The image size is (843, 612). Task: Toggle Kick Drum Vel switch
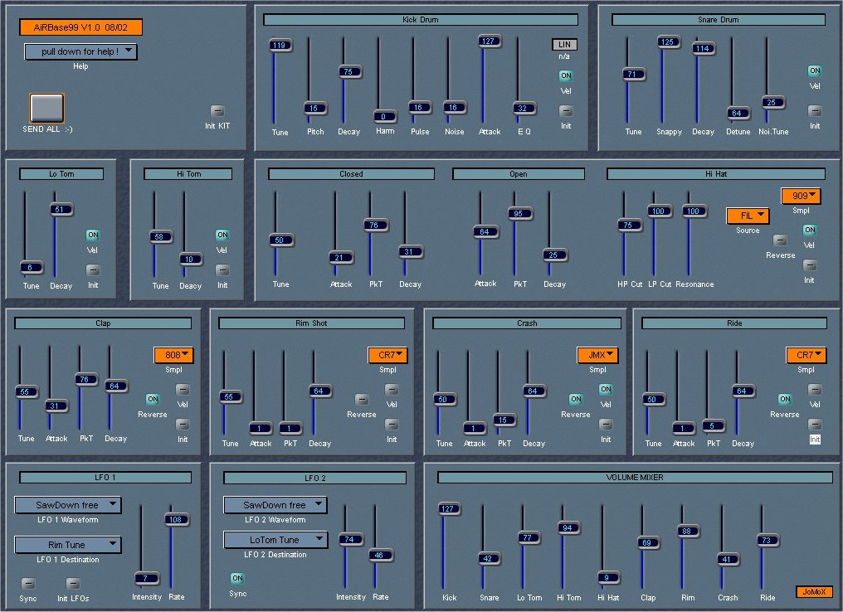(566, 76)
